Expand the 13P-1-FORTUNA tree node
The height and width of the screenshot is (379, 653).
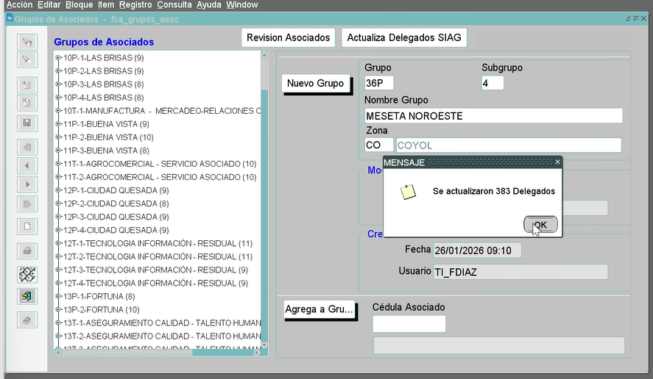pos(59,296)
